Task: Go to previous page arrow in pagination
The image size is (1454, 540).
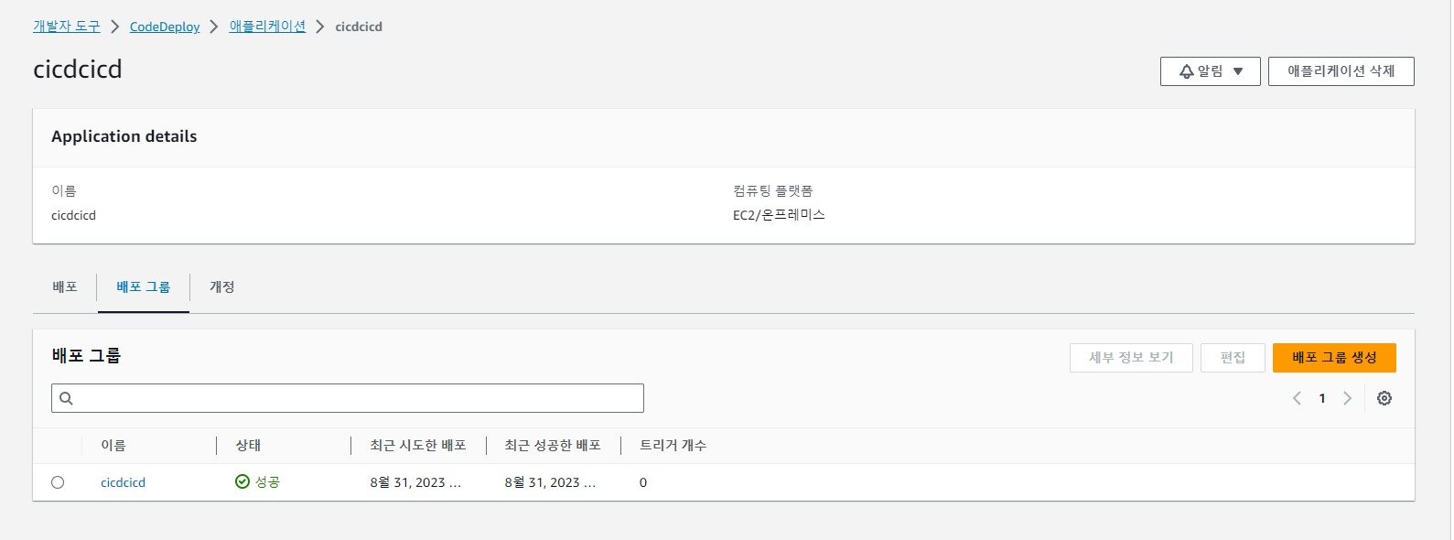Action: (x=1297, y=398)
